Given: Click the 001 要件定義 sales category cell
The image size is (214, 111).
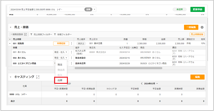Looking at the screenshot, I should tap(96, 43).
